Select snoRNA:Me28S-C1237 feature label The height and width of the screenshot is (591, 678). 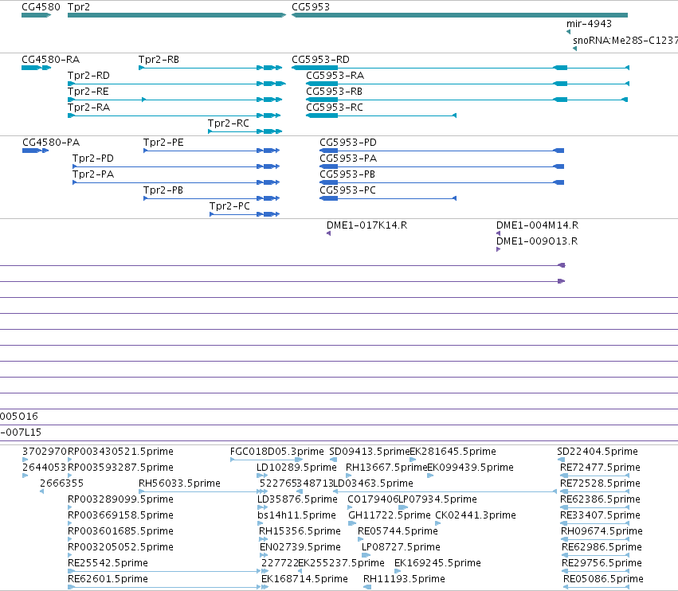[x=625, y=41]
